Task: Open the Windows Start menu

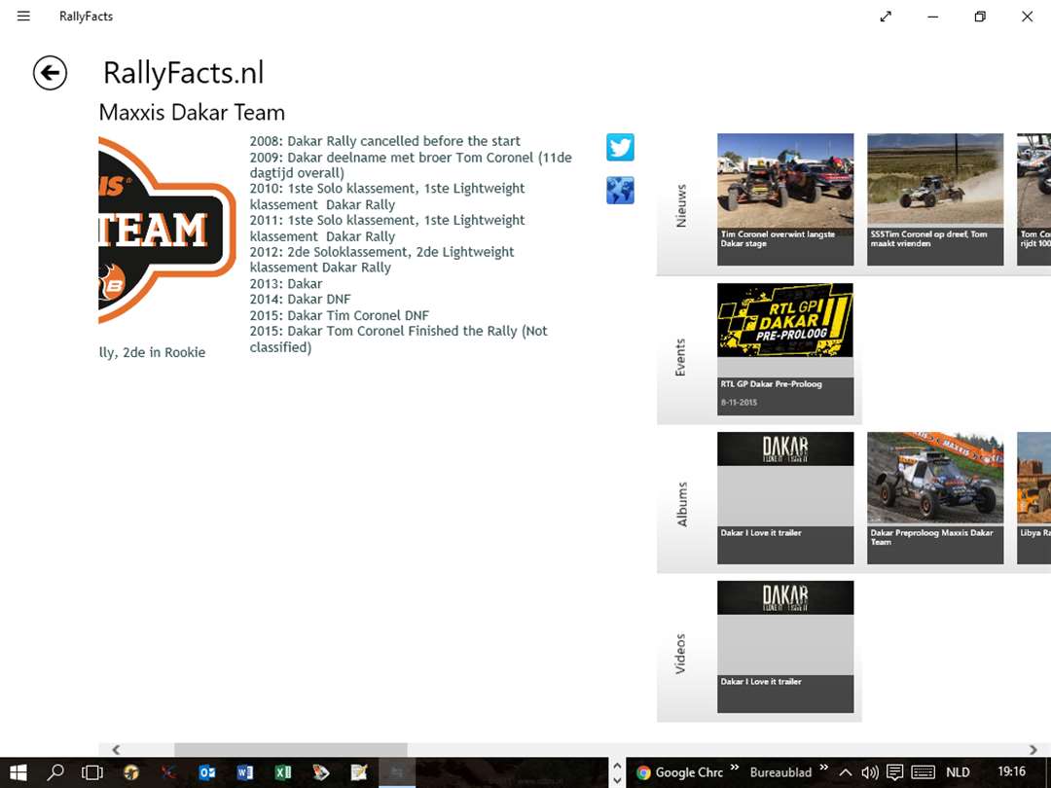Action: (18, 772)
